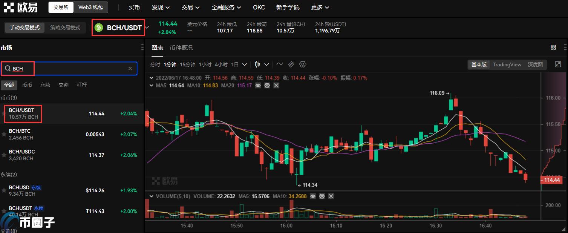
Task: Select 策略交易模式 strategy trading mode
Action: tap(65, 28)
